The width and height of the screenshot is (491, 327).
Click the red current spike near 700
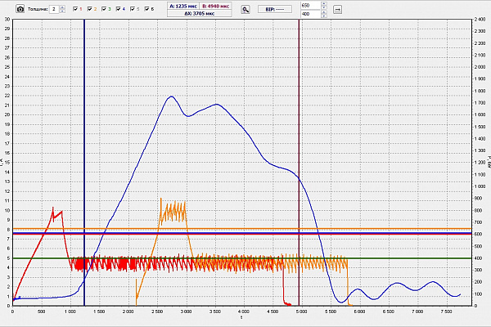point(52,208)
